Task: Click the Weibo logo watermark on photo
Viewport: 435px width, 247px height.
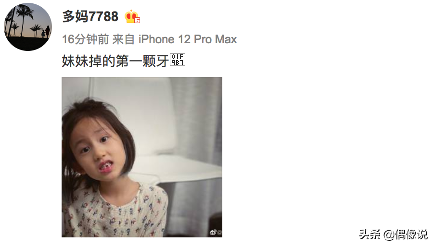Action: coord(213,232)
